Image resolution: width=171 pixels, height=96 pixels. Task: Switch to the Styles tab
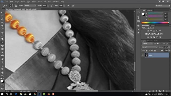[153, 26]
